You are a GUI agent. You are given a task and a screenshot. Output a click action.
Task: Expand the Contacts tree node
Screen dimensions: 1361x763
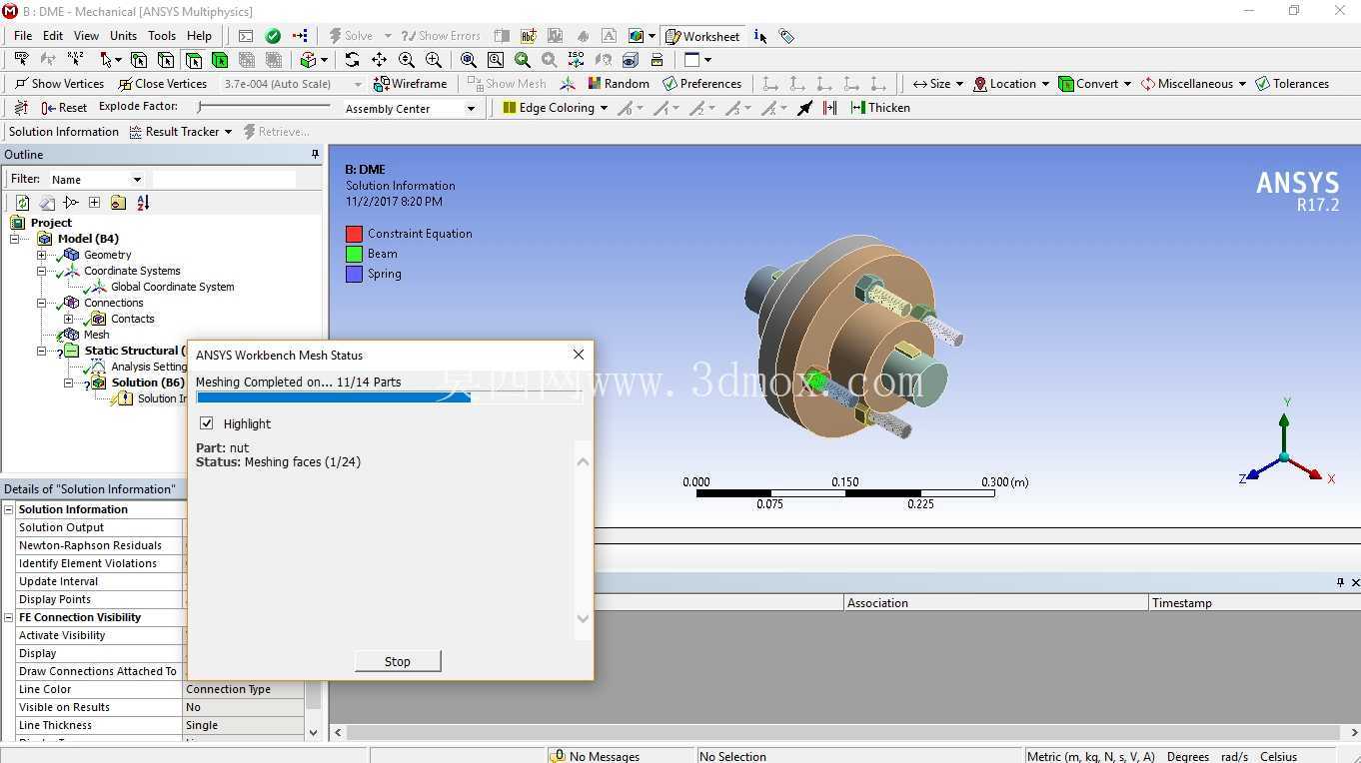[69, 319]
